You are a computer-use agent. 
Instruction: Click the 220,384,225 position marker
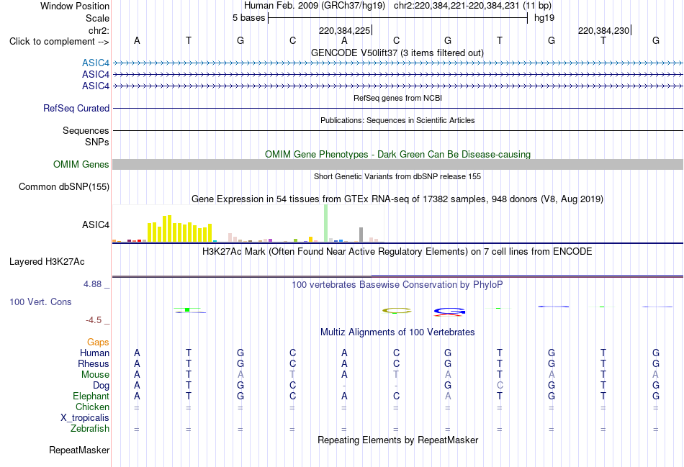click(344, 30)
